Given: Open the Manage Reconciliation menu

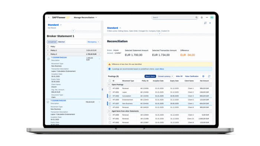Looking at the screenshot, I should pyautogui.click(x=85, y=17).
